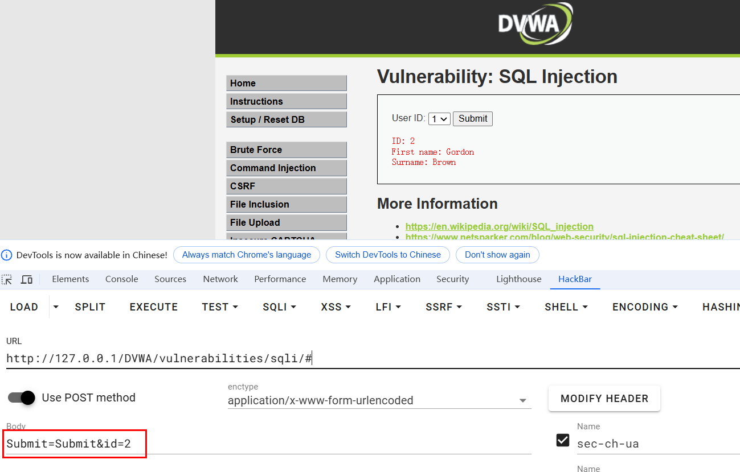Click the More Information heading
This screenshot has width=740, height=472.
[x=438, y=204]
